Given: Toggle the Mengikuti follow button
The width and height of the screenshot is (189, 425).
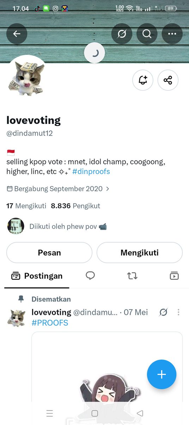Looking at the screenshot, I should (x=140, y=253).
